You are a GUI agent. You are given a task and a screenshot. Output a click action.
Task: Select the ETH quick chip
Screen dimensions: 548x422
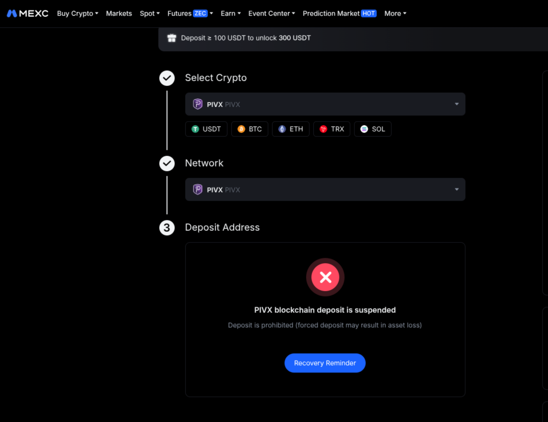click(x=290, y=129)
